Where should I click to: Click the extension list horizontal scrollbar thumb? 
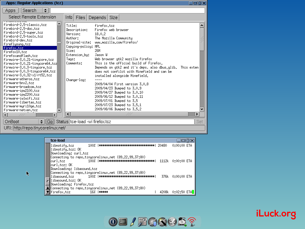22,115
